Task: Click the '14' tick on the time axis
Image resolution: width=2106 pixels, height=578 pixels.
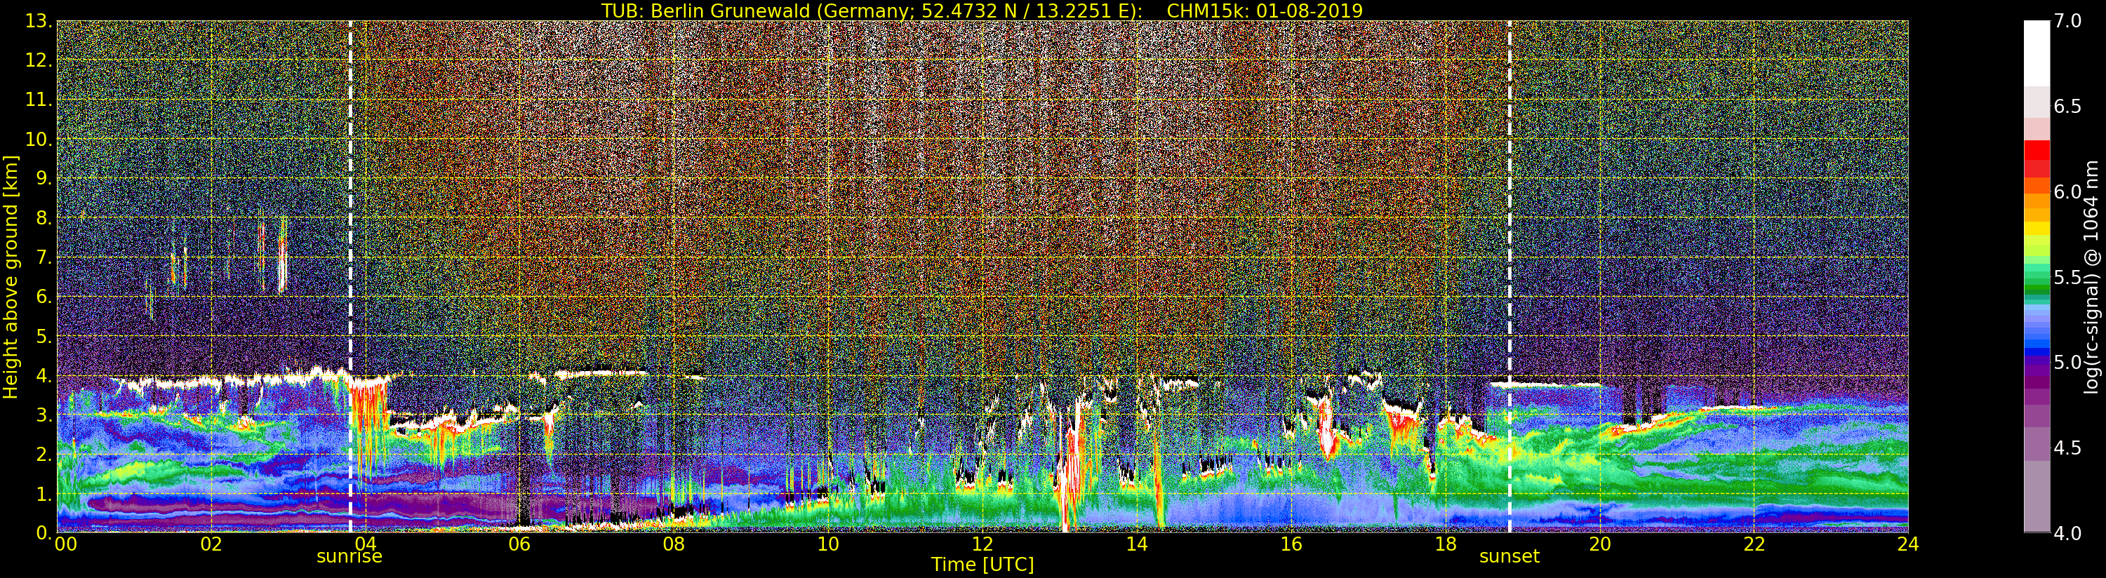Action: pos(1136,544)
